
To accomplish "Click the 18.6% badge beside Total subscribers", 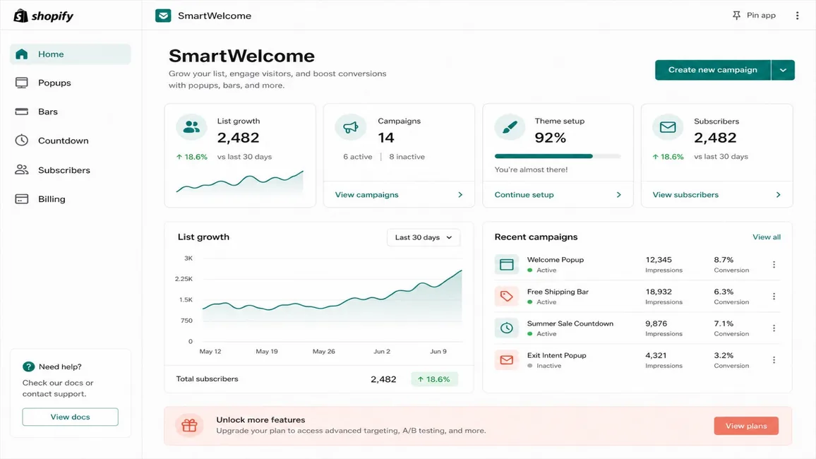I will (435, 379).
